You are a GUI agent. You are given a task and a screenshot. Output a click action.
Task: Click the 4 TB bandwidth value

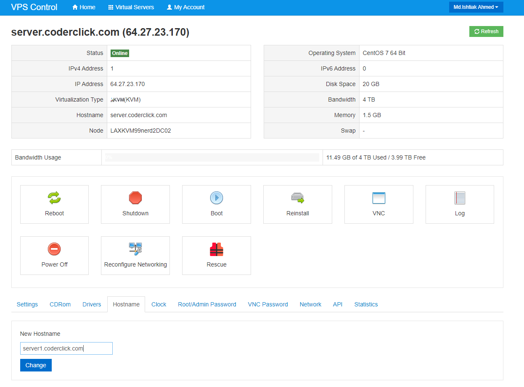pos(369,99)
